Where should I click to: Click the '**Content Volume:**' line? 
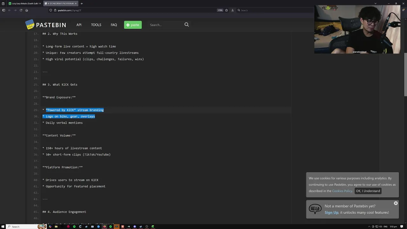point(59,135)
